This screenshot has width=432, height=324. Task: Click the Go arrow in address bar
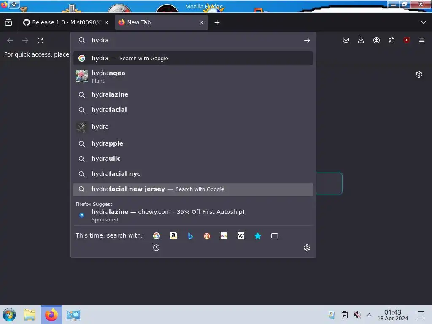(x=307, y=40)
